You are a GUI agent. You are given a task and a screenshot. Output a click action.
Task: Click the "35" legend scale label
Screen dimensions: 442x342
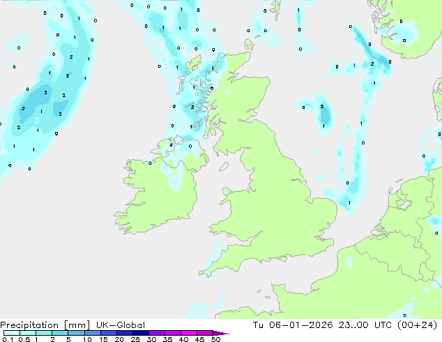(x=167, y=339)
